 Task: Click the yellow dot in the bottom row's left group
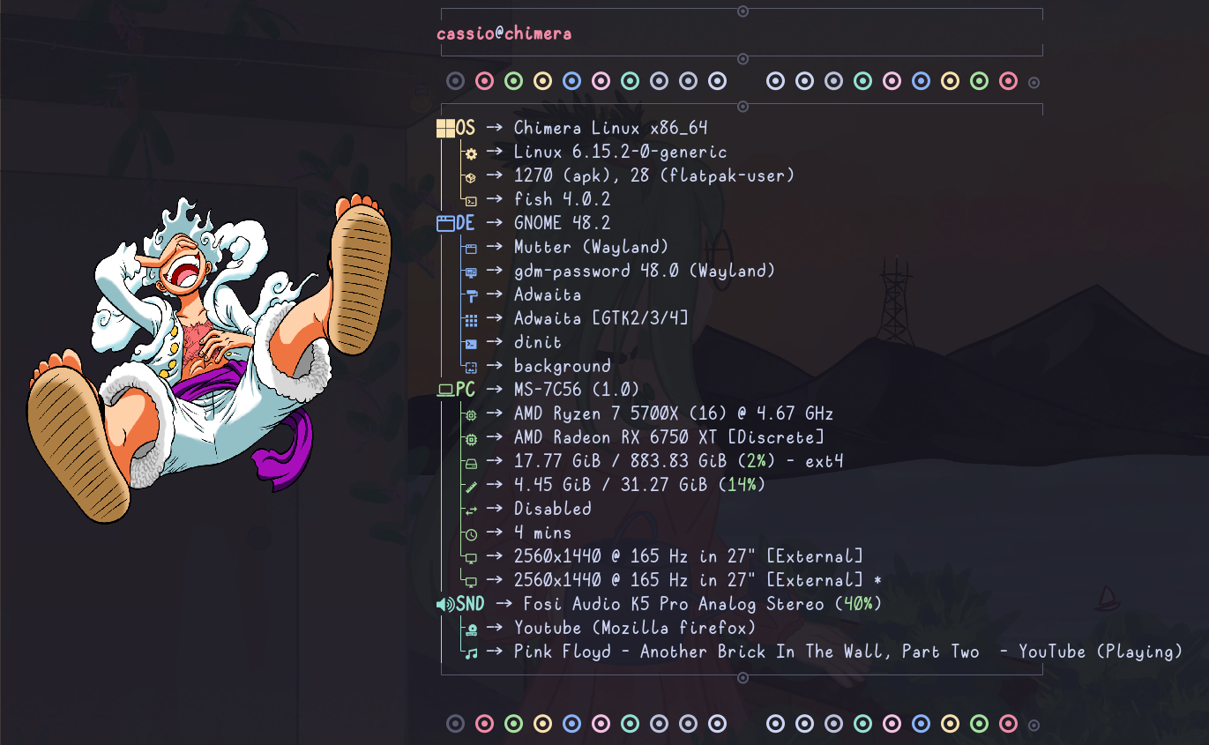[542, 724]
